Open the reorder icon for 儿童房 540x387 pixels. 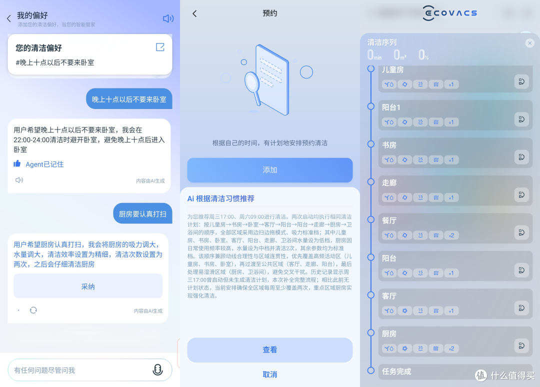click(521, 81)
